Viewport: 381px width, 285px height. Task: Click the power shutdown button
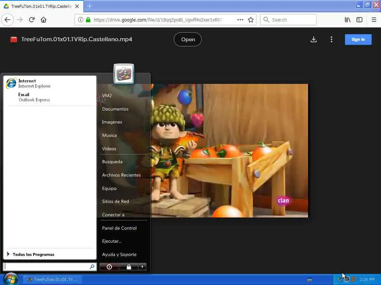click(109, 267)
